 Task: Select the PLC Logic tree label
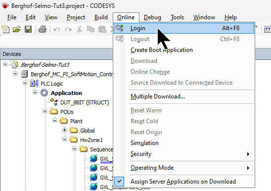(52, 84)
